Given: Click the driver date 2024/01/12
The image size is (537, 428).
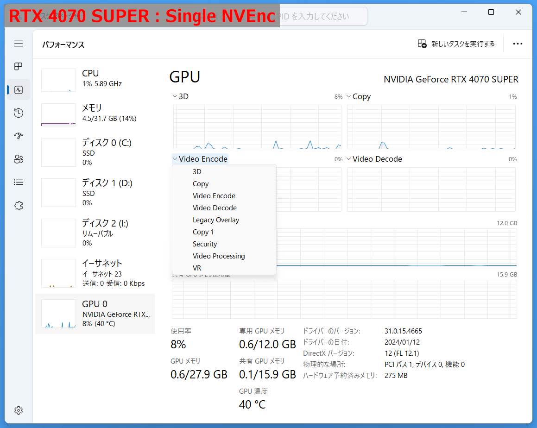Looking at the screenshot, I should tap(402, 342).
